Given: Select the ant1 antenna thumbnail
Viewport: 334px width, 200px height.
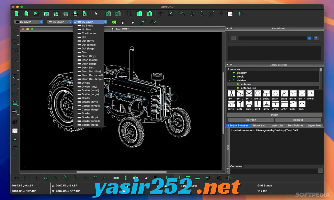Looking at the screenshot, I should (231, 95).
